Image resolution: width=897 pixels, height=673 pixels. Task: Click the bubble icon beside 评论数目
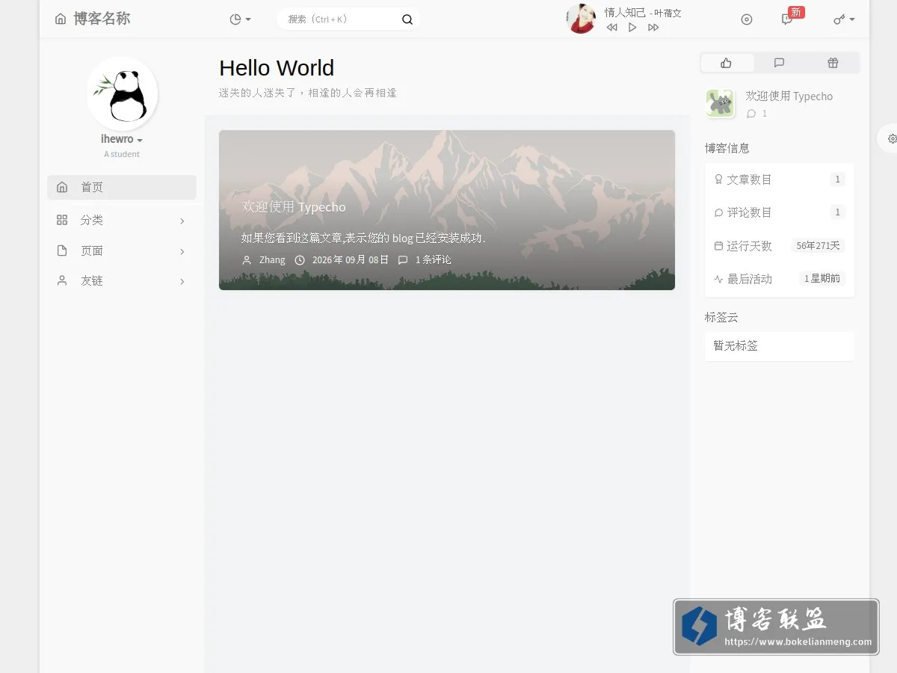pyautogui.click(x=718, y=213)
